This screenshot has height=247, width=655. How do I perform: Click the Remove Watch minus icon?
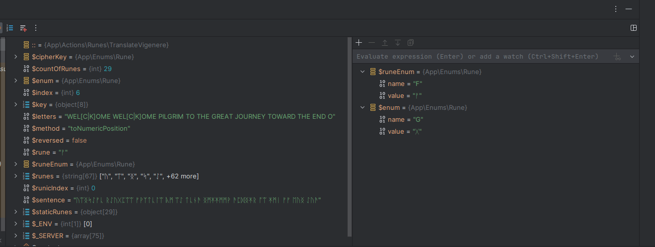click(371, 43)
